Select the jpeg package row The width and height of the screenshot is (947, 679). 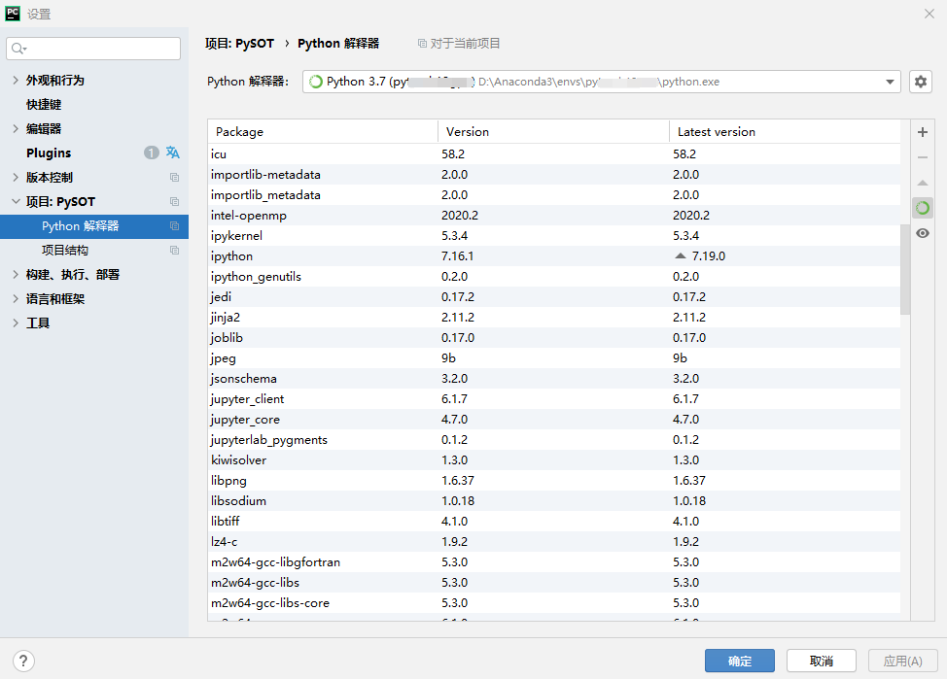click(554, 357)
